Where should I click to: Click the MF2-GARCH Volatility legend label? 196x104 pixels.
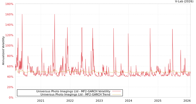pos(73,91)
